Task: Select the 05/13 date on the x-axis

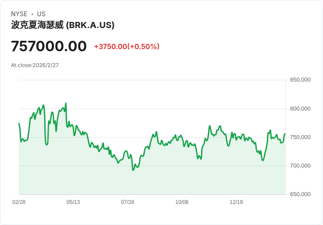Action: pos(73,202)
